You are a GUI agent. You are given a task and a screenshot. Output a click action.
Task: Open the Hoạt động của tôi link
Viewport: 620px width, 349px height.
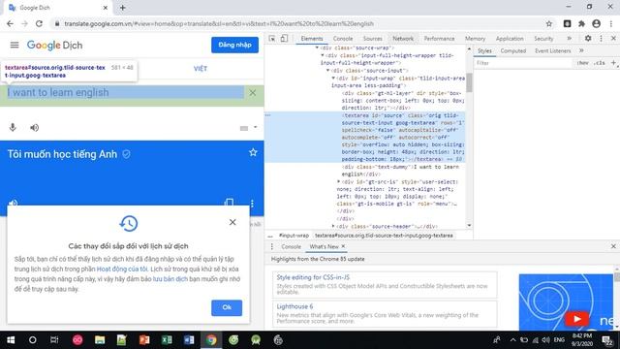click(122, 270)
